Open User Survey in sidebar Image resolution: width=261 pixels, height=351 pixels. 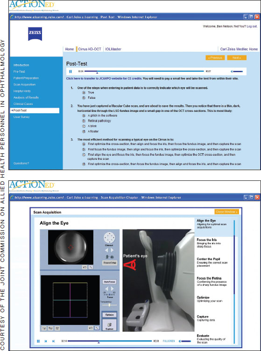21,117
